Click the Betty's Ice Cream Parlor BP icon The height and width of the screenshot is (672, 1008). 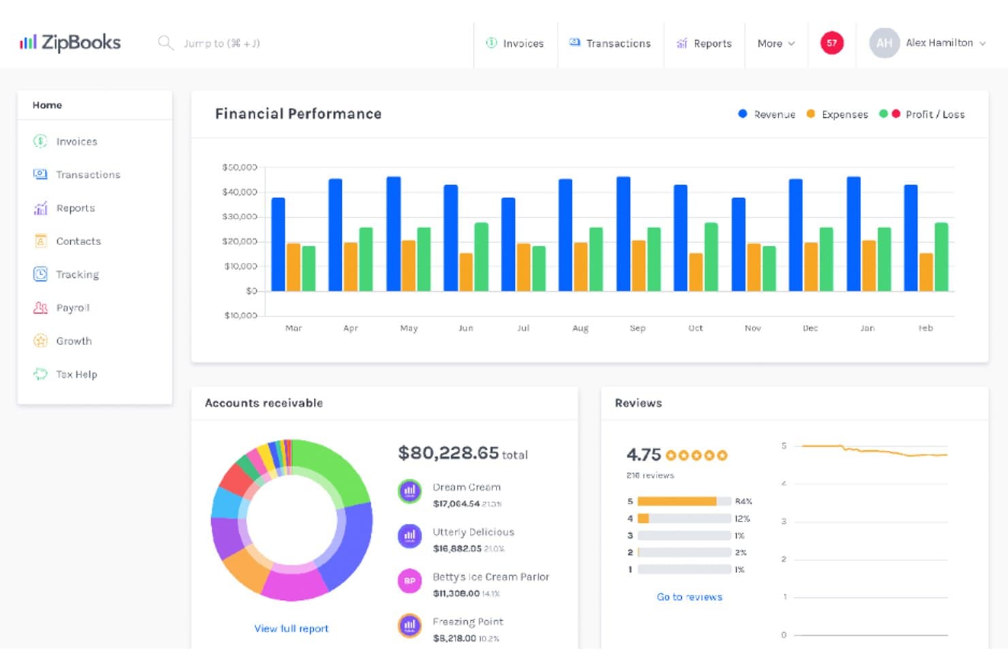[x=409, y=580]
